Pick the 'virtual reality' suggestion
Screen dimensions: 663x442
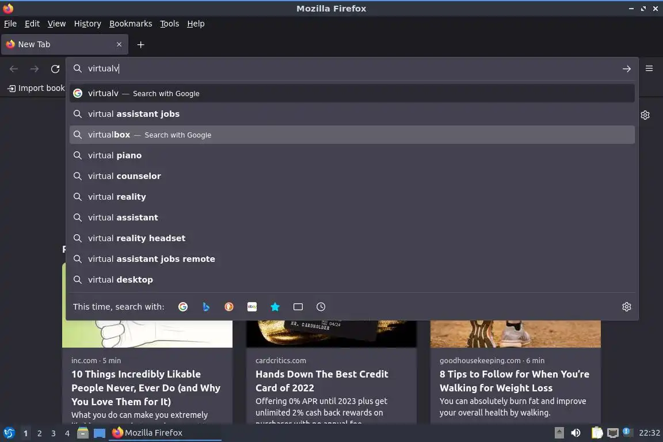tap(352, 197)
